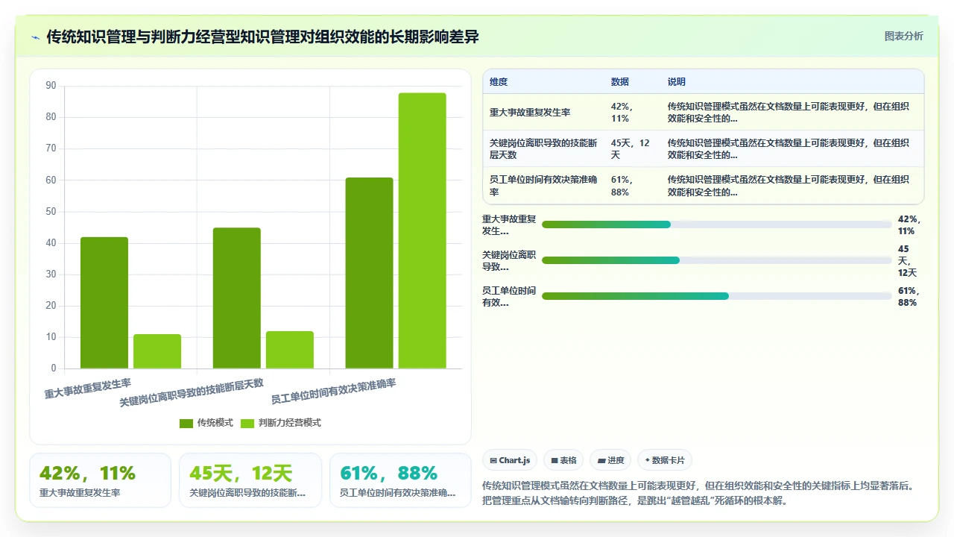
Task: Select the 数据卡片 tag
Action: click(x=665, y=460)
